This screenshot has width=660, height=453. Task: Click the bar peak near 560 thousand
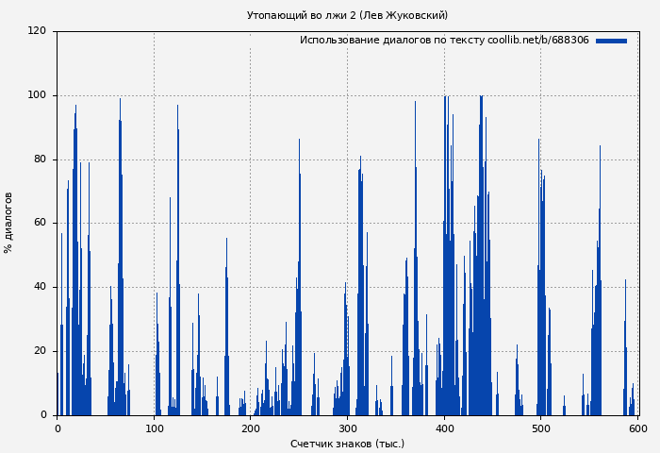[x=600, y=148]
